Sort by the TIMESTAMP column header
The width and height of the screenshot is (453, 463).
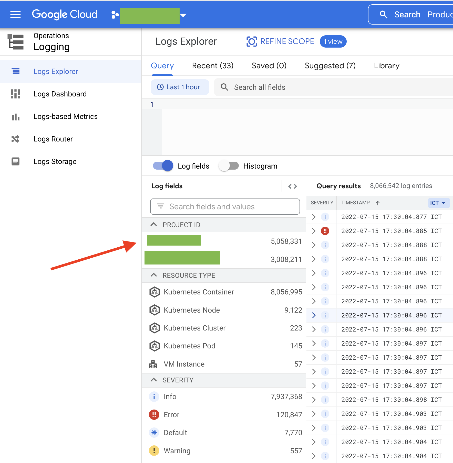pos(361,203)
